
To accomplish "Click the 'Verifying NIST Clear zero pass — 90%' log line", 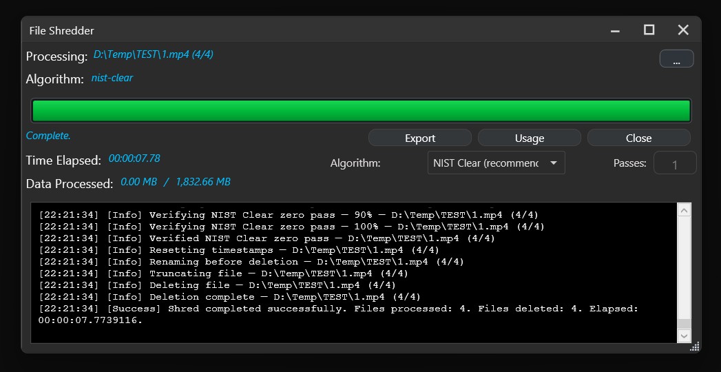I will click(289, 215).
